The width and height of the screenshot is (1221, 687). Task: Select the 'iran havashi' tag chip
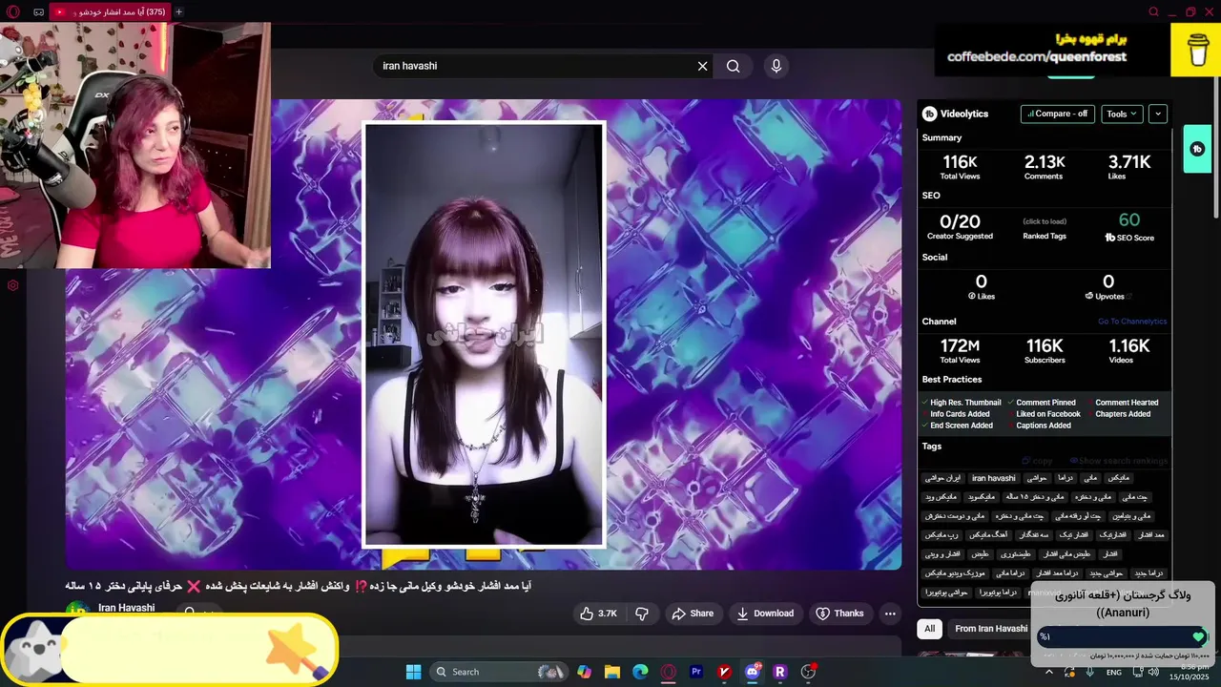(993, 478)
